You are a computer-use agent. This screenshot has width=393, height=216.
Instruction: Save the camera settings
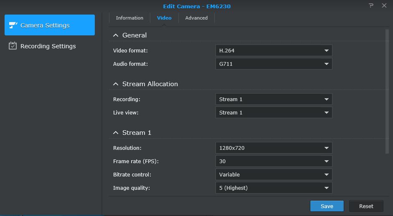point(327,206)
